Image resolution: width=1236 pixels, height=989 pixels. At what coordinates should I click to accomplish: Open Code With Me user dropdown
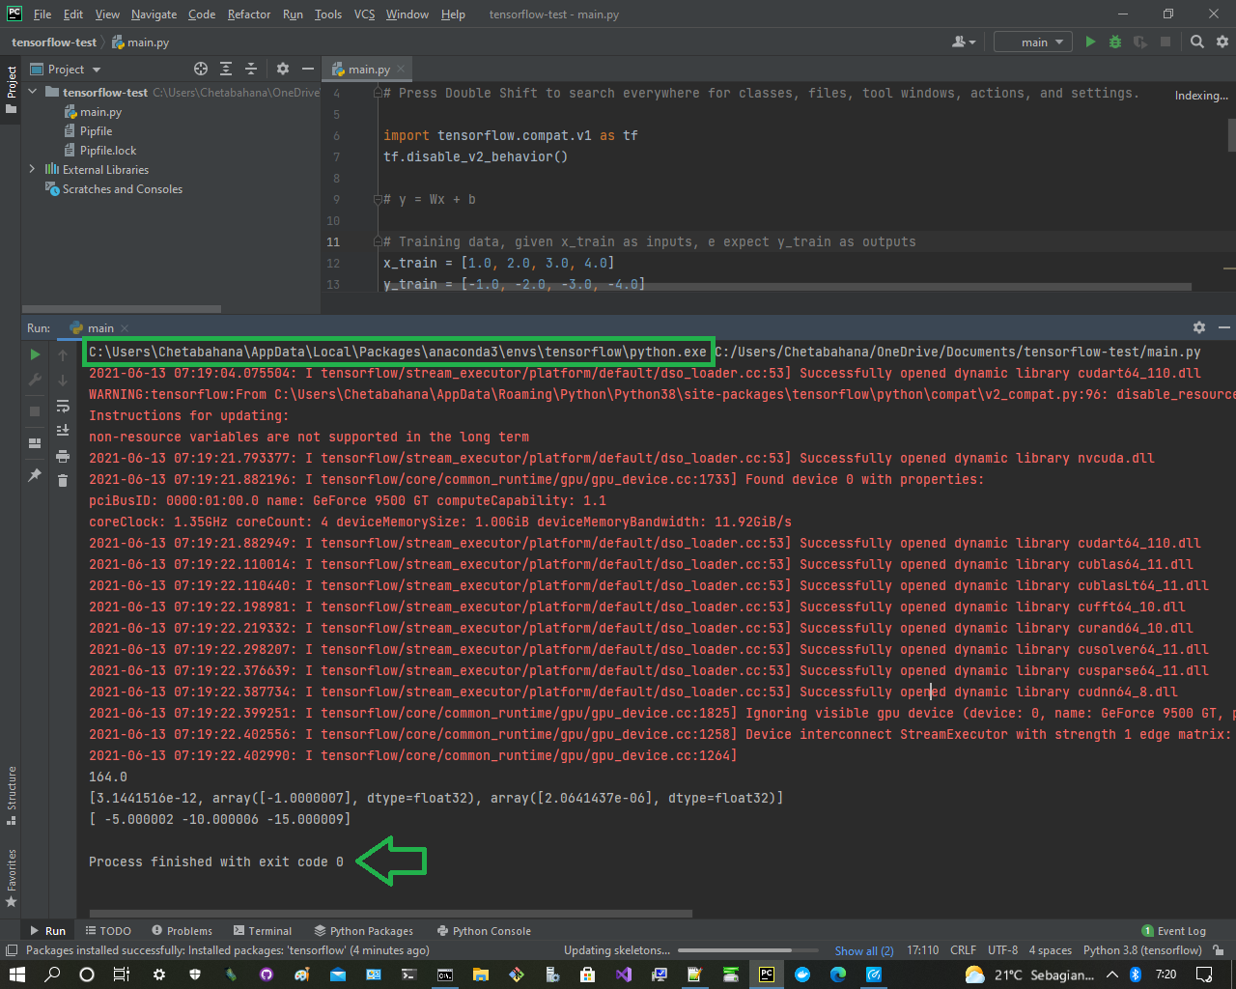(964, 42)
